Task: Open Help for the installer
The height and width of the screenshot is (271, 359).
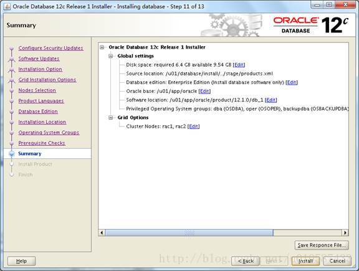Action: [x=22, y=261]
